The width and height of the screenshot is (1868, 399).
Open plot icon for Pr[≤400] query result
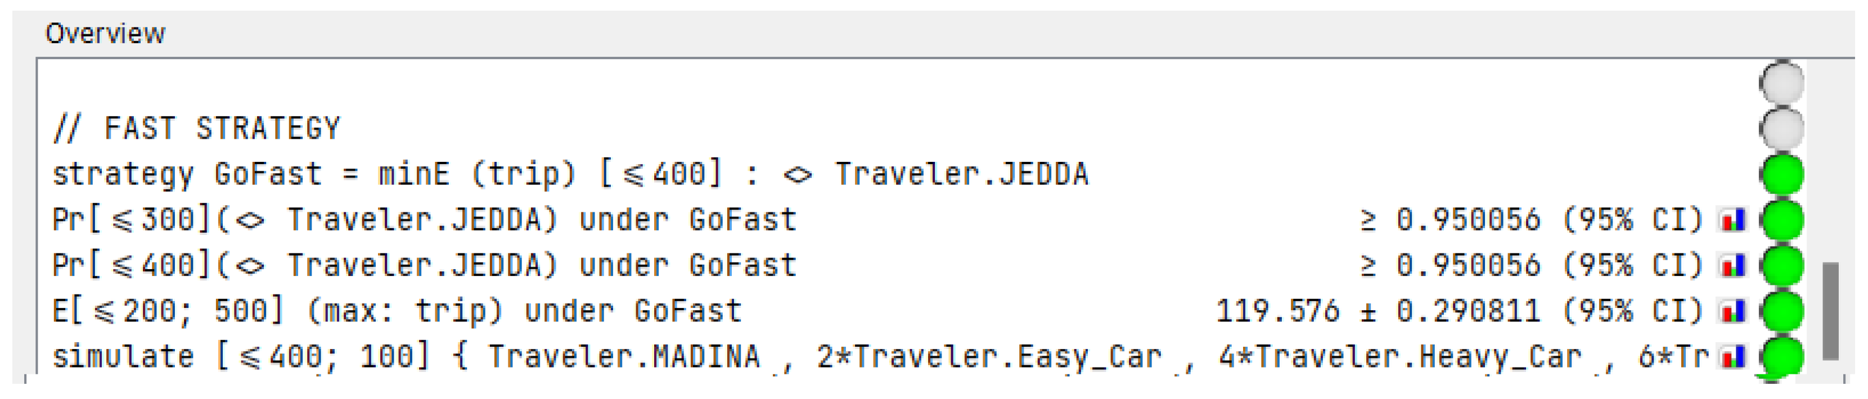click(1733, 266)
